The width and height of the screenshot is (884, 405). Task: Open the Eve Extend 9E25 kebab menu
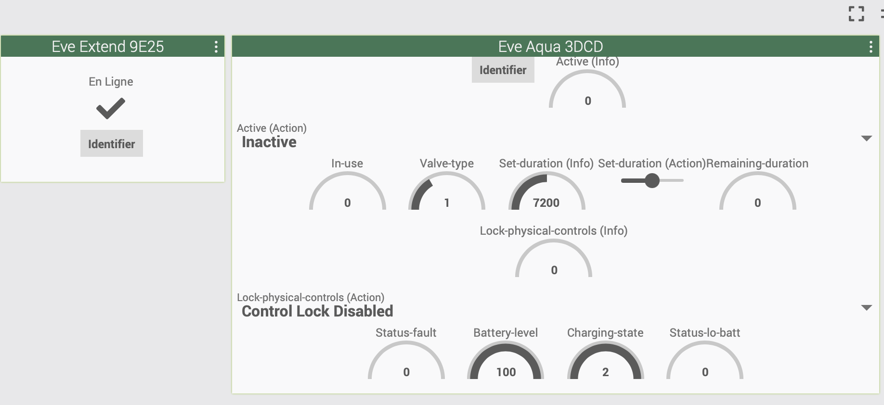[216, 47]
